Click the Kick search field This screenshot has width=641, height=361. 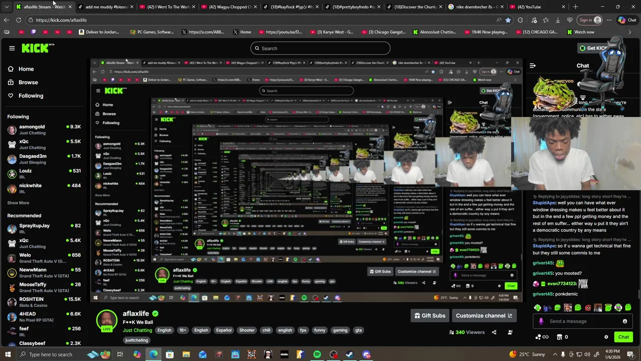320,48
